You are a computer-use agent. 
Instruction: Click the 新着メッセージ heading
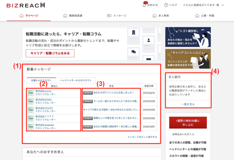click(39, 69)
